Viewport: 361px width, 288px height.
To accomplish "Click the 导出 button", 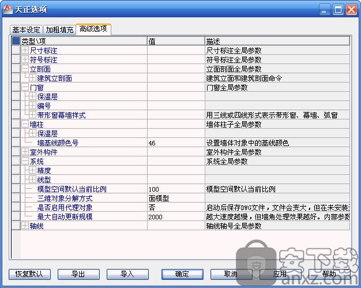I will click(78, 274).
